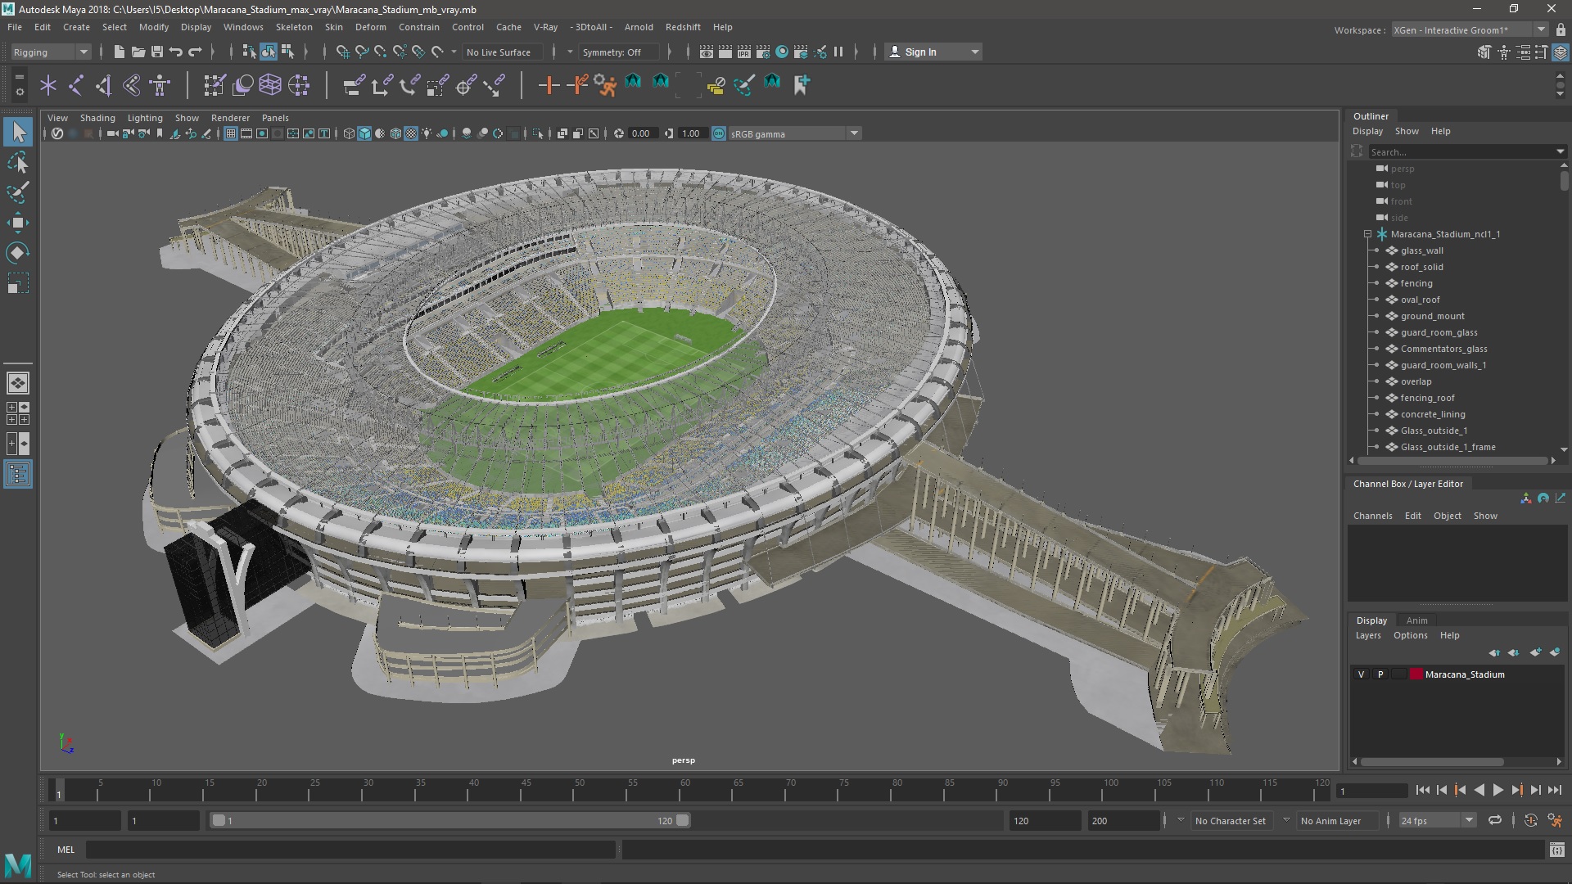1572x884 pixels.
Task: Click the Create Joints shelf icon
Action: point(76,84)
